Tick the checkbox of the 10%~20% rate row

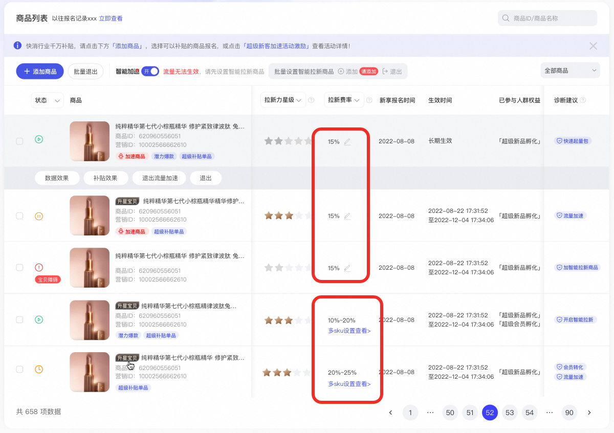pyautogui.click(x=19, y=320)
